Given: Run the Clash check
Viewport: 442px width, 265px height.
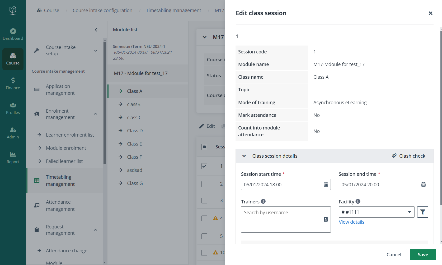Looking at the screenshot, I should 408,156.
